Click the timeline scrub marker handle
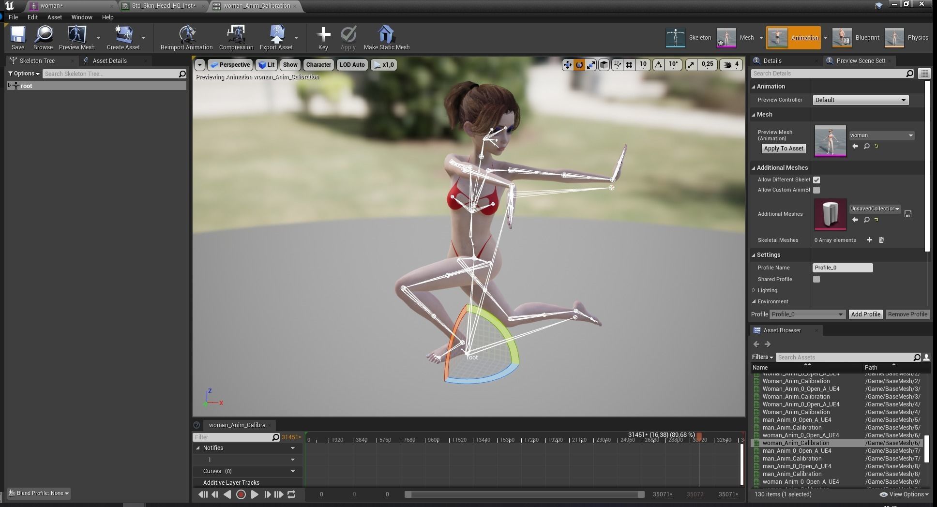Screen dimensions: 937x507 click(698, 436)
